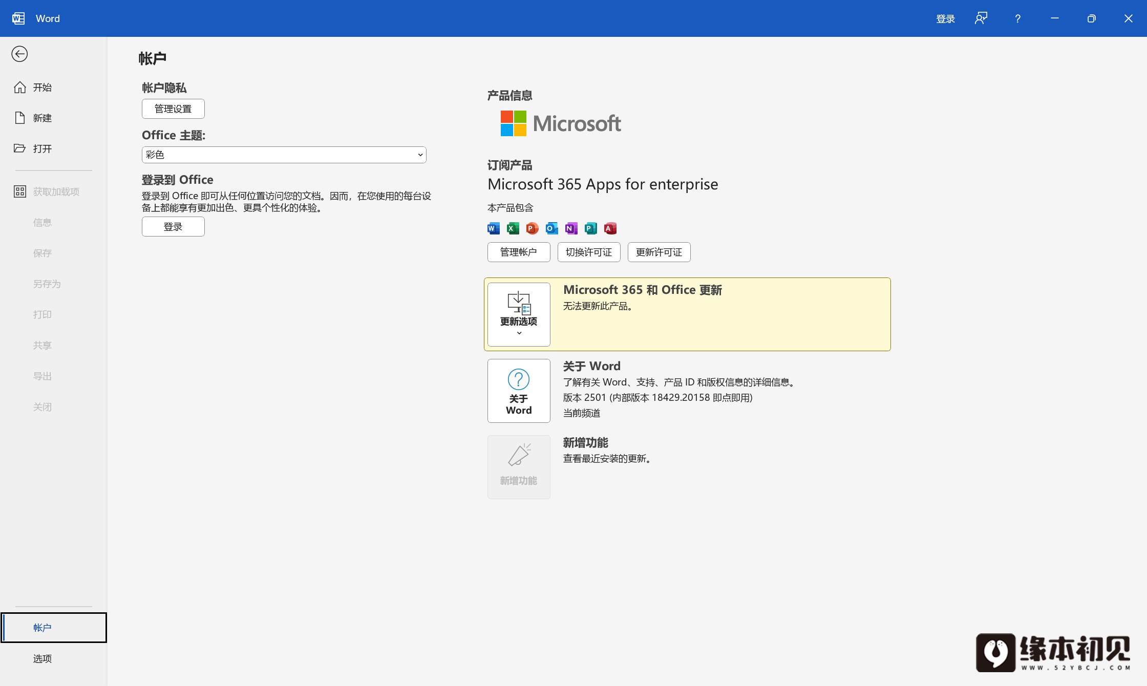Click the 切换许可证 button
The width and height of the screenshot is (1147, 686).
click(589, 252)
